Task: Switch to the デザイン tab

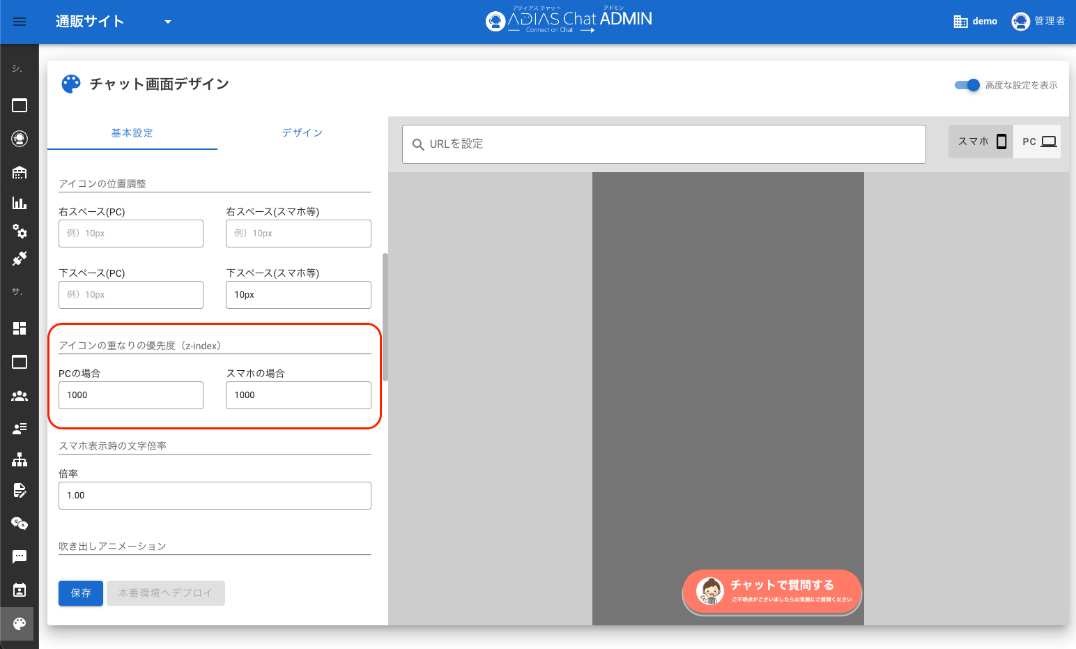Action: [x=302, y=133]
